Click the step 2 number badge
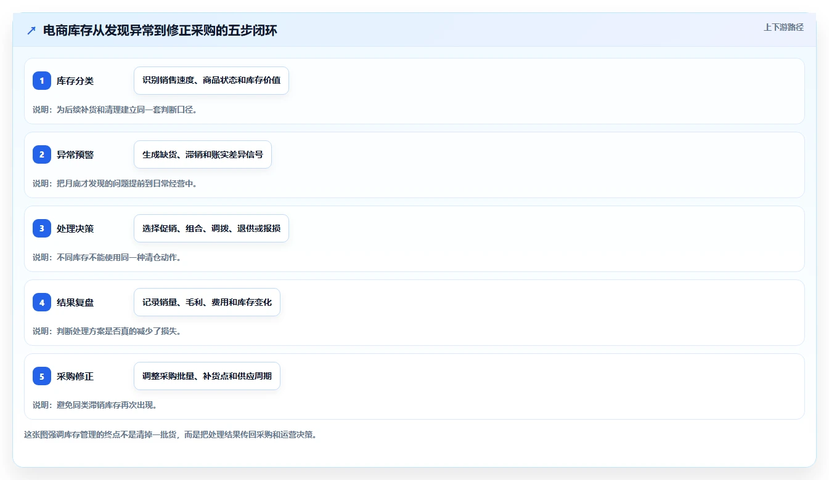Screen dimensions: 829x480 pos(42,154)
